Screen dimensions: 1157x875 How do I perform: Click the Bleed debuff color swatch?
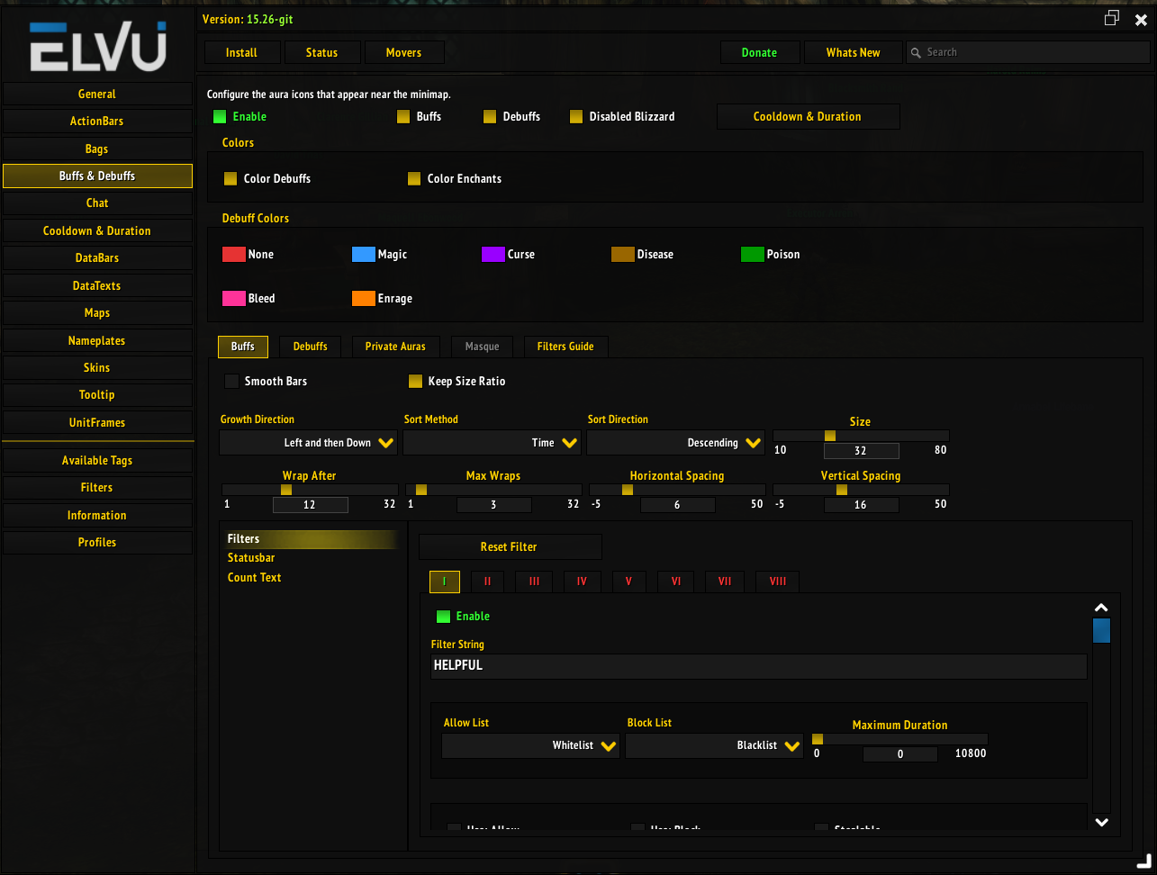234,298
